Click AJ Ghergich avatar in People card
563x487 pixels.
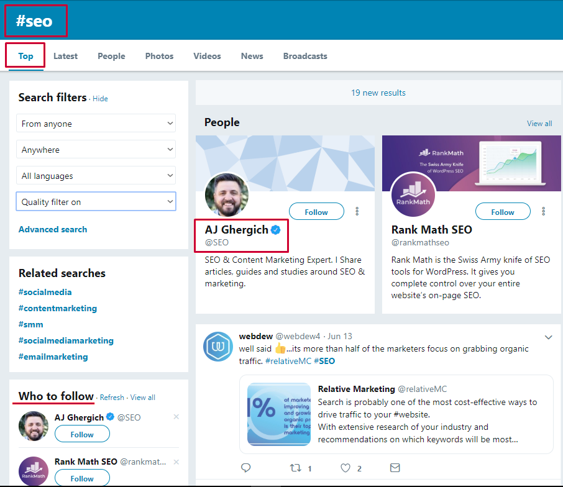(227, 195)
